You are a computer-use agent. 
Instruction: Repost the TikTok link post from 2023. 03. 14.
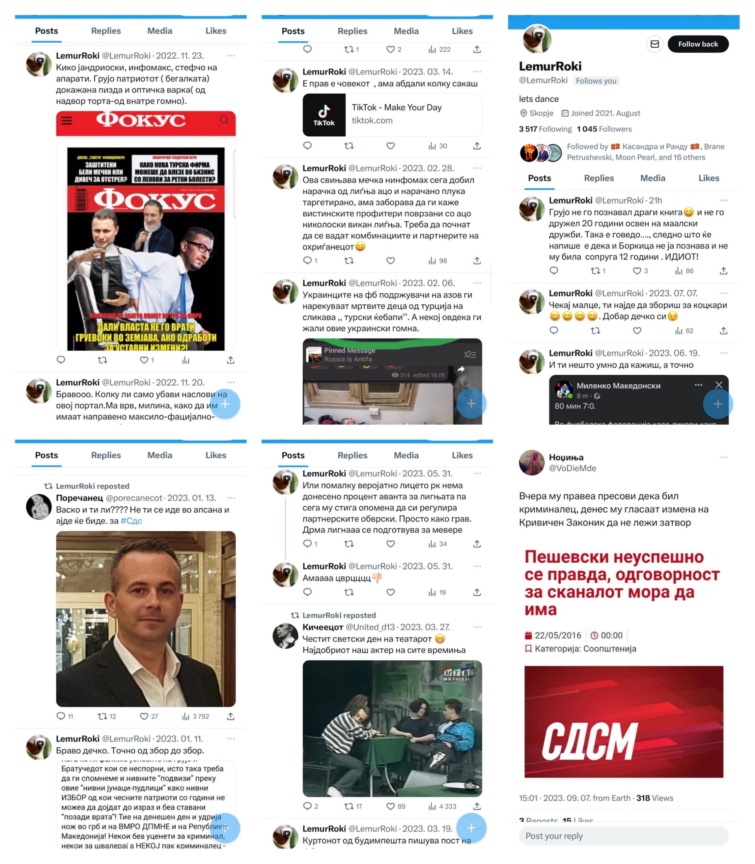pos(349,146)
